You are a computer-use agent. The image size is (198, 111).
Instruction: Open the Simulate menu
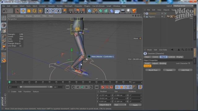pos(51,6)
